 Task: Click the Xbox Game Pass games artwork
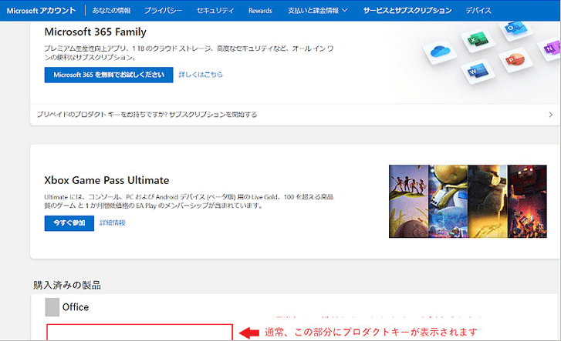468,202
